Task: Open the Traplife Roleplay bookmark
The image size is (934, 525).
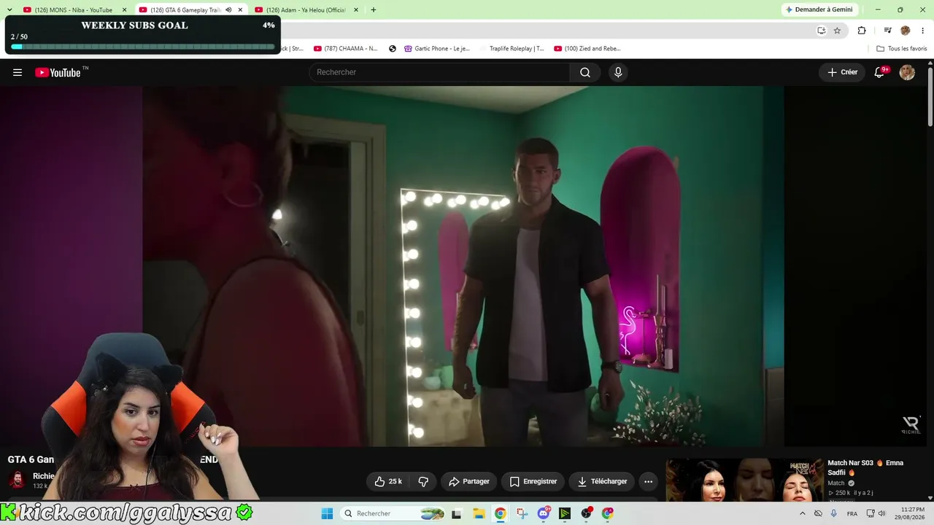Action: 512,49
